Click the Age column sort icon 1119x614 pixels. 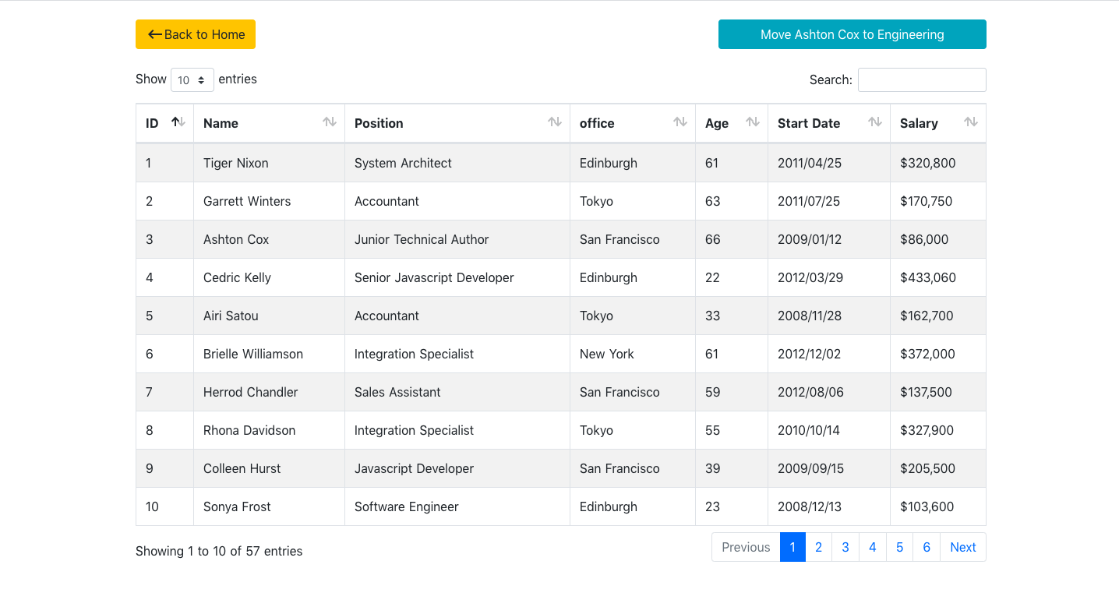click(x=753, y=122)
